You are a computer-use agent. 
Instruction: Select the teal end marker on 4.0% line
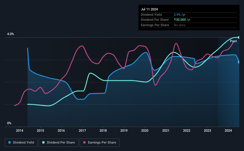pos(239,37)
